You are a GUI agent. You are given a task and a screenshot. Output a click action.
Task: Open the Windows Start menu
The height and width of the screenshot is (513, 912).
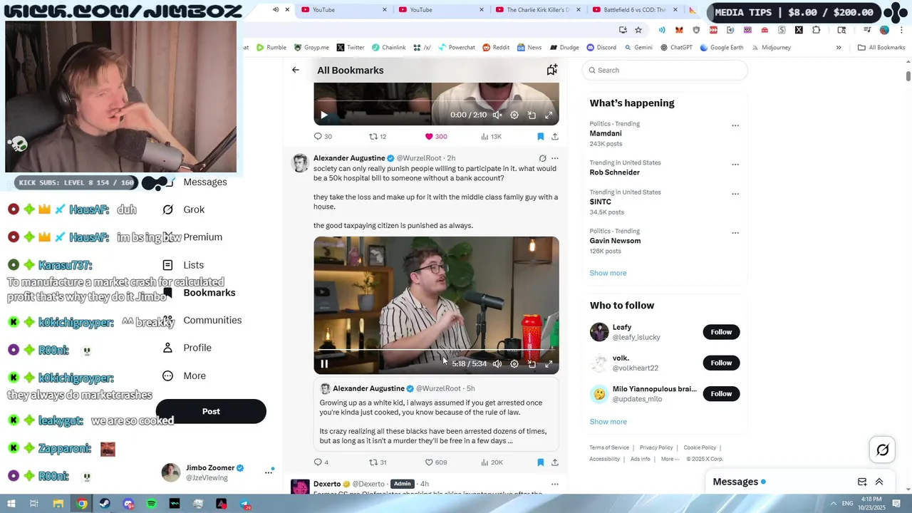tap(11, 504)
